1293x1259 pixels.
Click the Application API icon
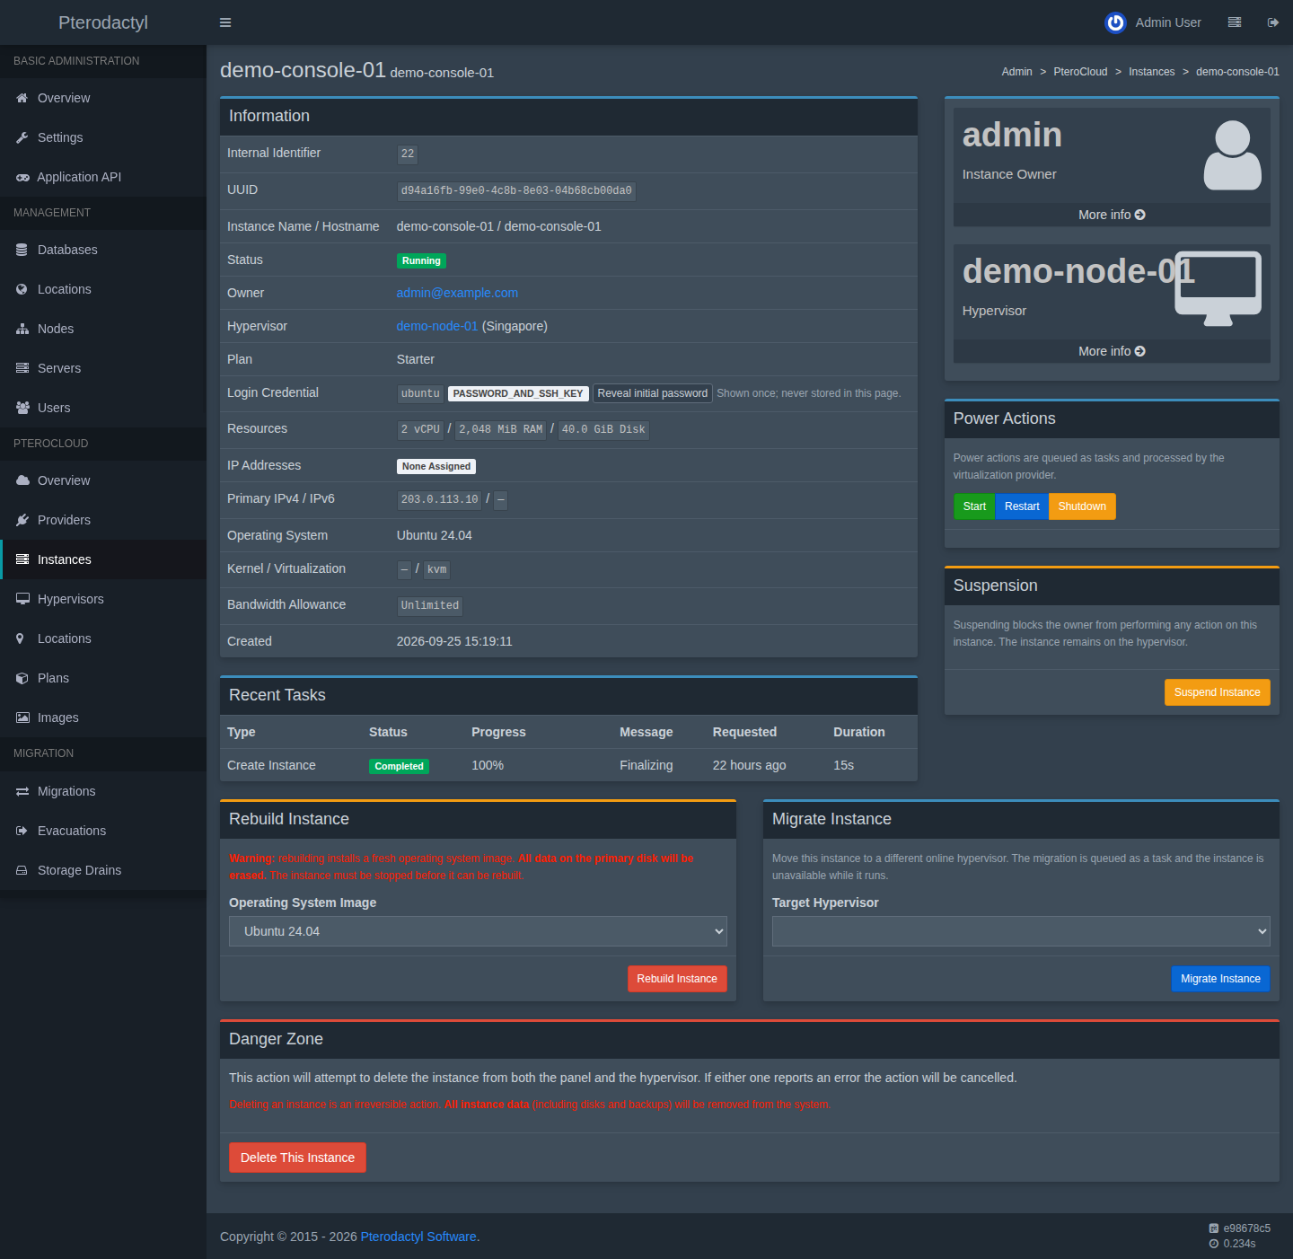(22, 177)
